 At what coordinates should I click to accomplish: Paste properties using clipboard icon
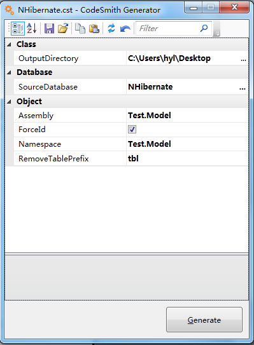(94, 29)
